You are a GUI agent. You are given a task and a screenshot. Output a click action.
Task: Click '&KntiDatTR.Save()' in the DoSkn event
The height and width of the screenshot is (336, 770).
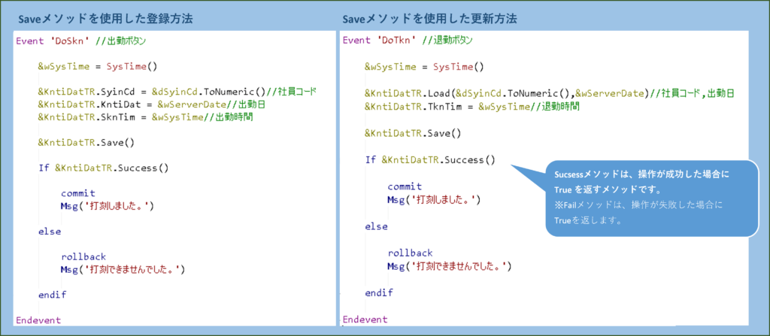click(x=86, y=143)
